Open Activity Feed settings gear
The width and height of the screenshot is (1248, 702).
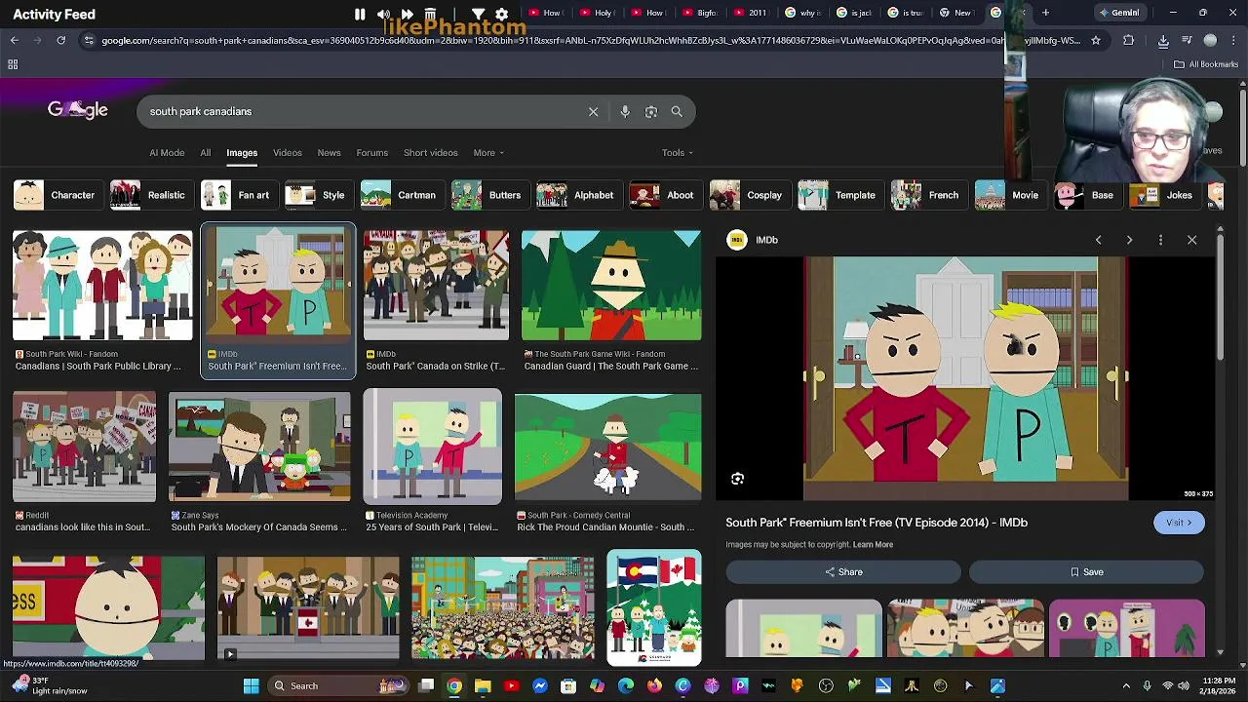click(501, 15)
